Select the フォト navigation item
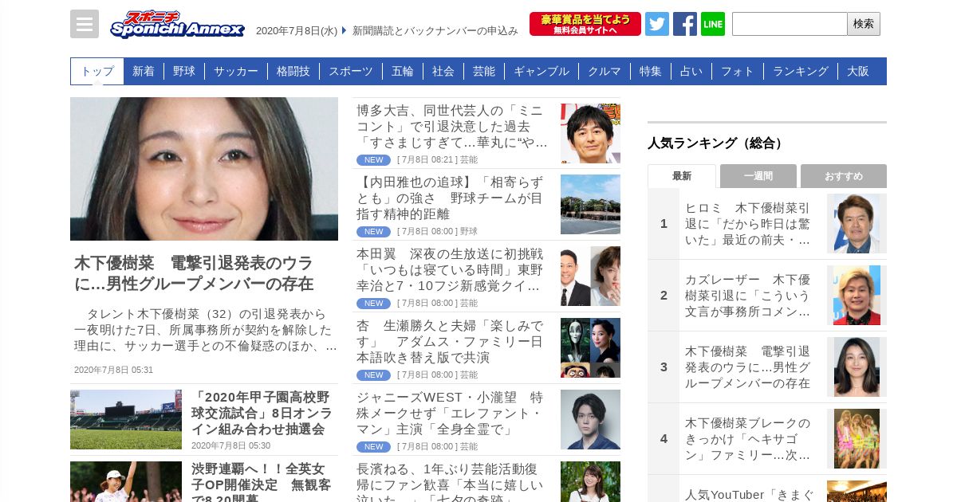The image size is (957, 502). 738,71
